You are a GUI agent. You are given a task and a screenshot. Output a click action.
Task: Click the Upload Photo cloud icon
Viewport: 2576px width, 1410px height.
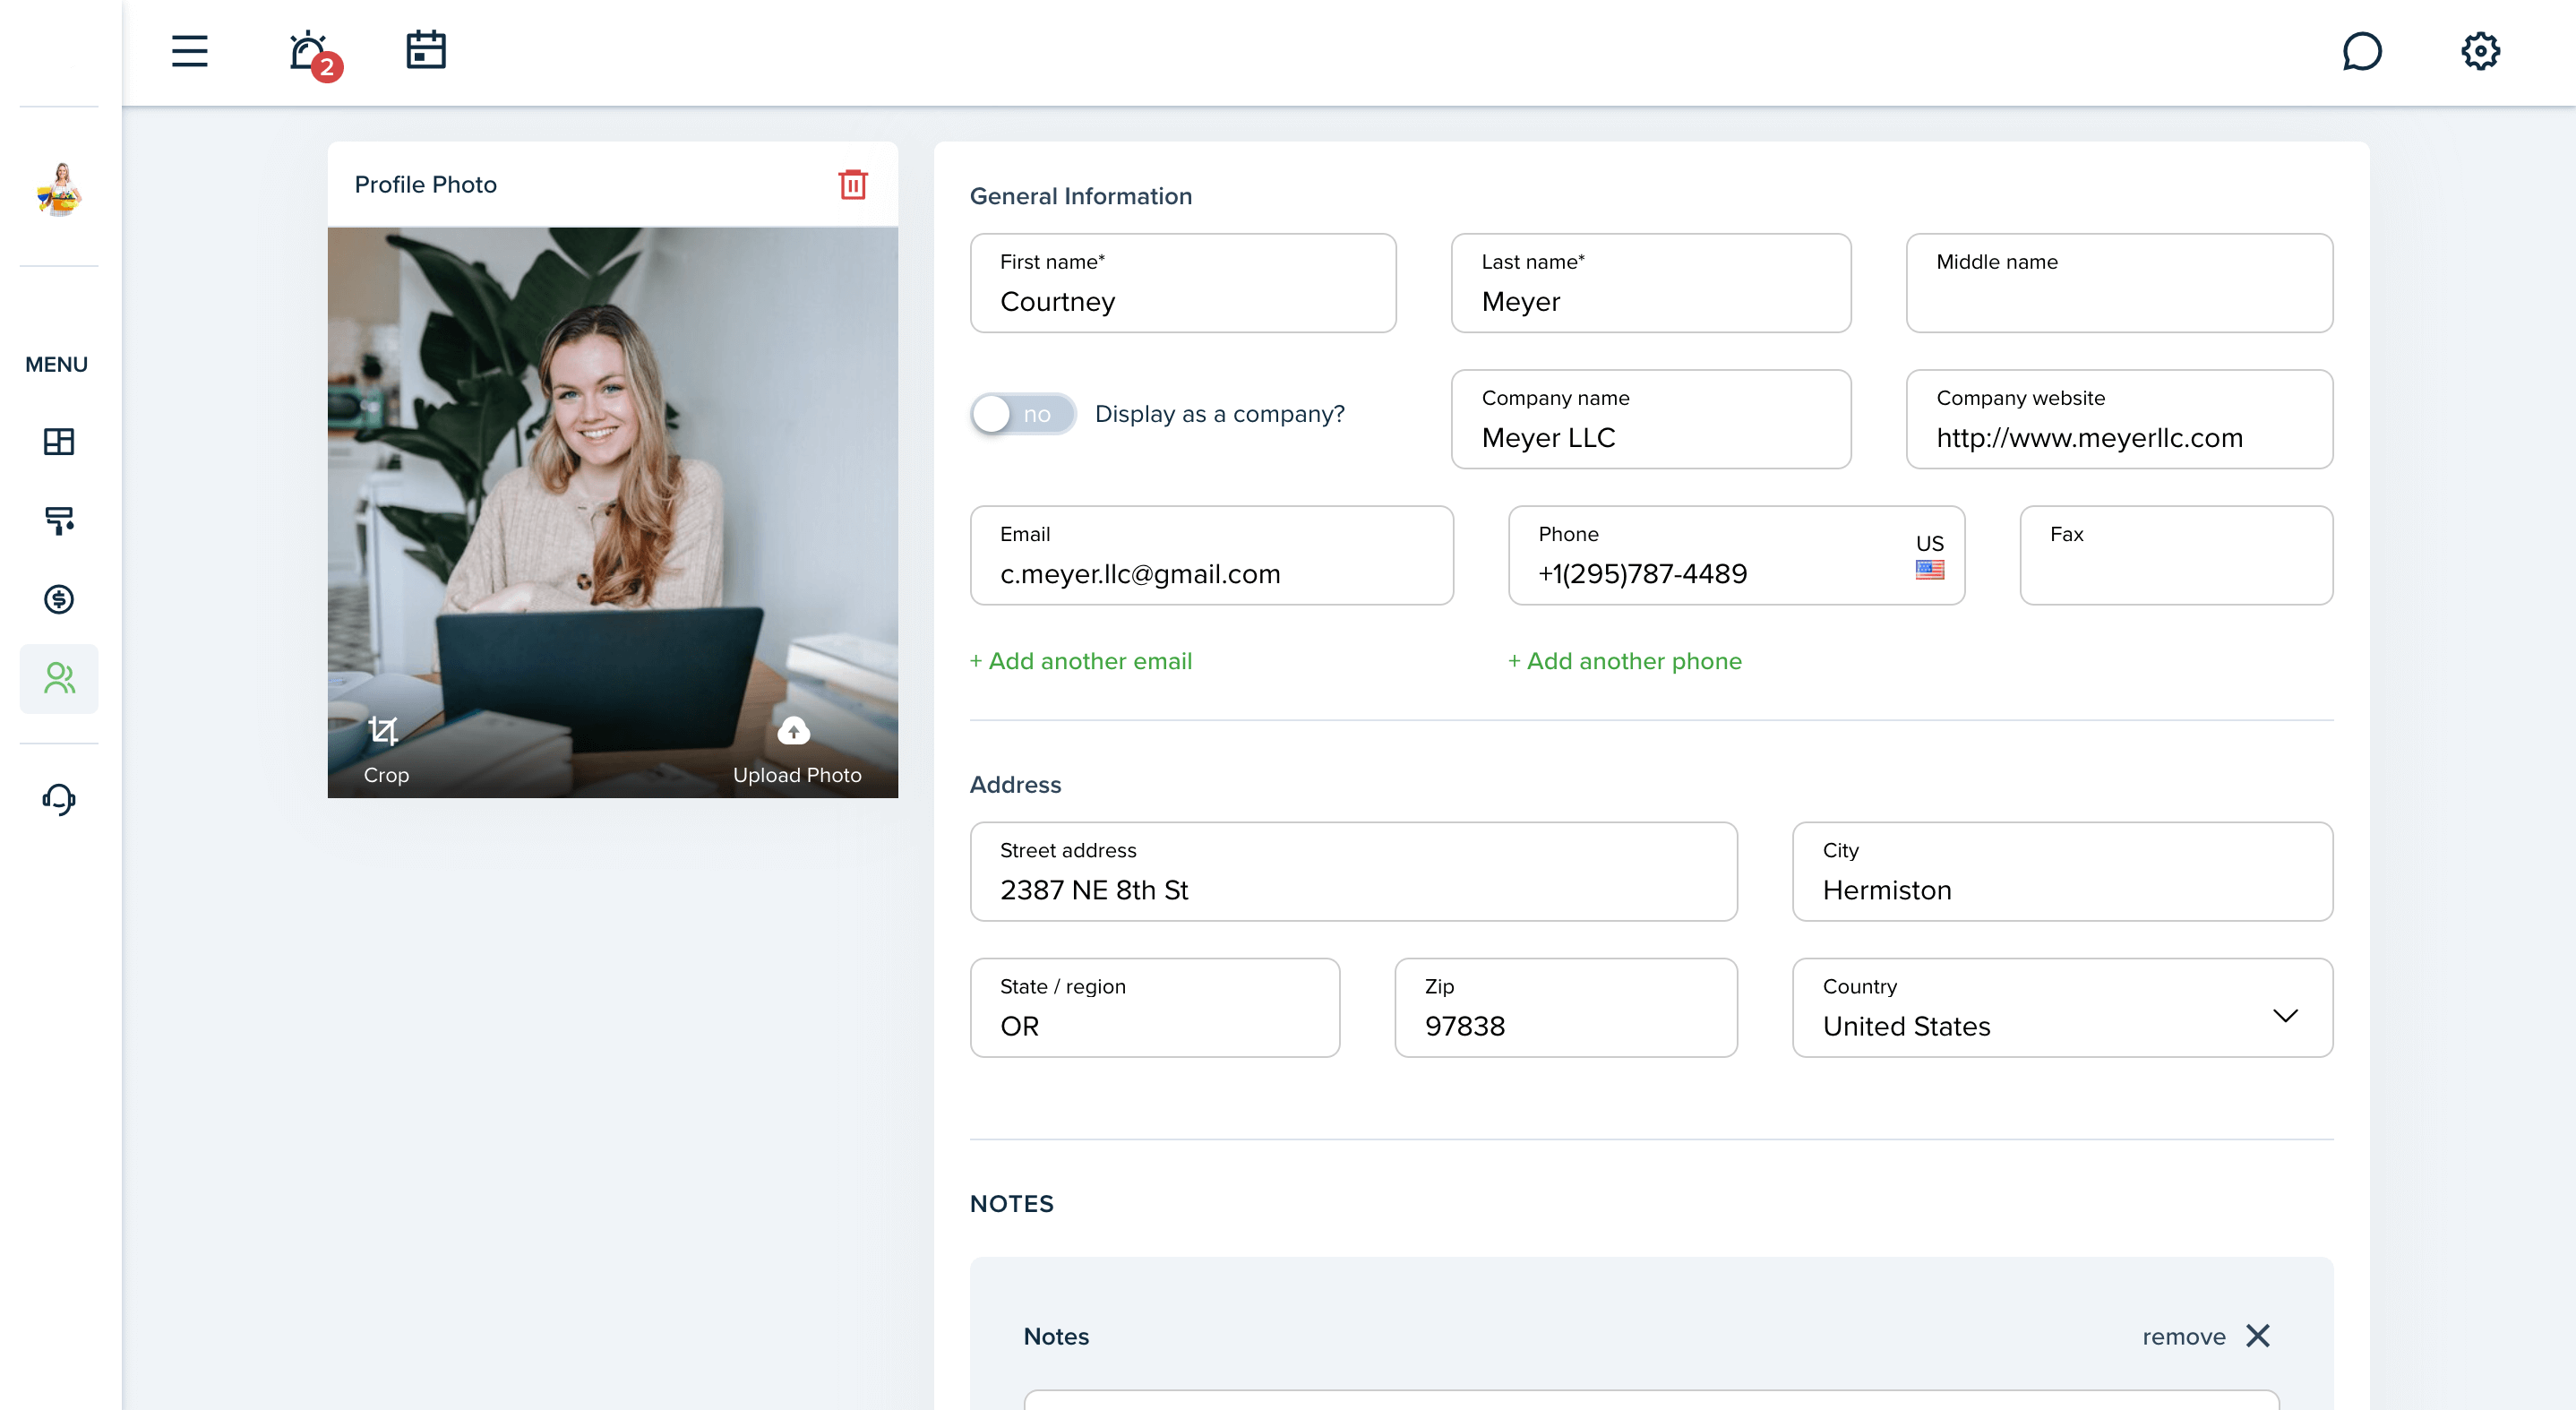794,731
